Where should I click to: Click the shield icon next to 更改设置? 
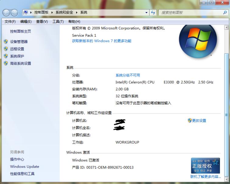[x=190, y=120]
